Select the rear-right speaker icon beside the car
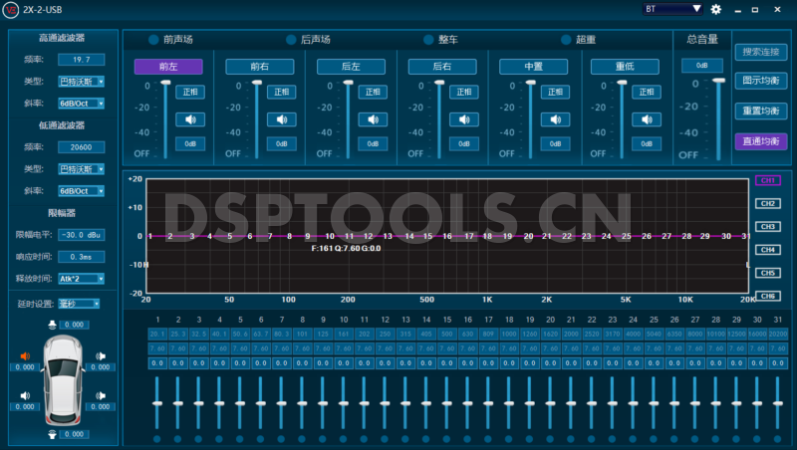 (x=101, y=395)
